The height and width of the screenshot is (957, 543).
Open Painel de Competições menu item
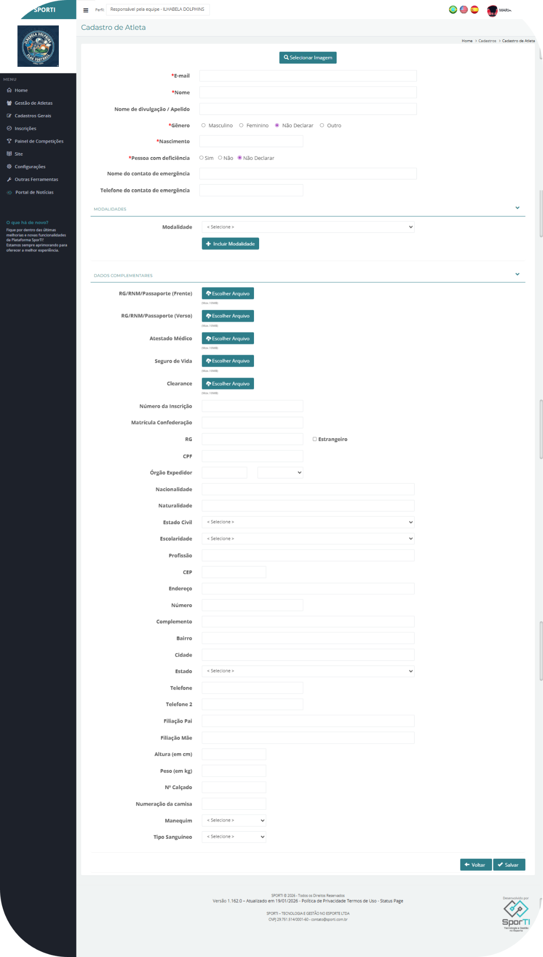(x=39, y=141)
